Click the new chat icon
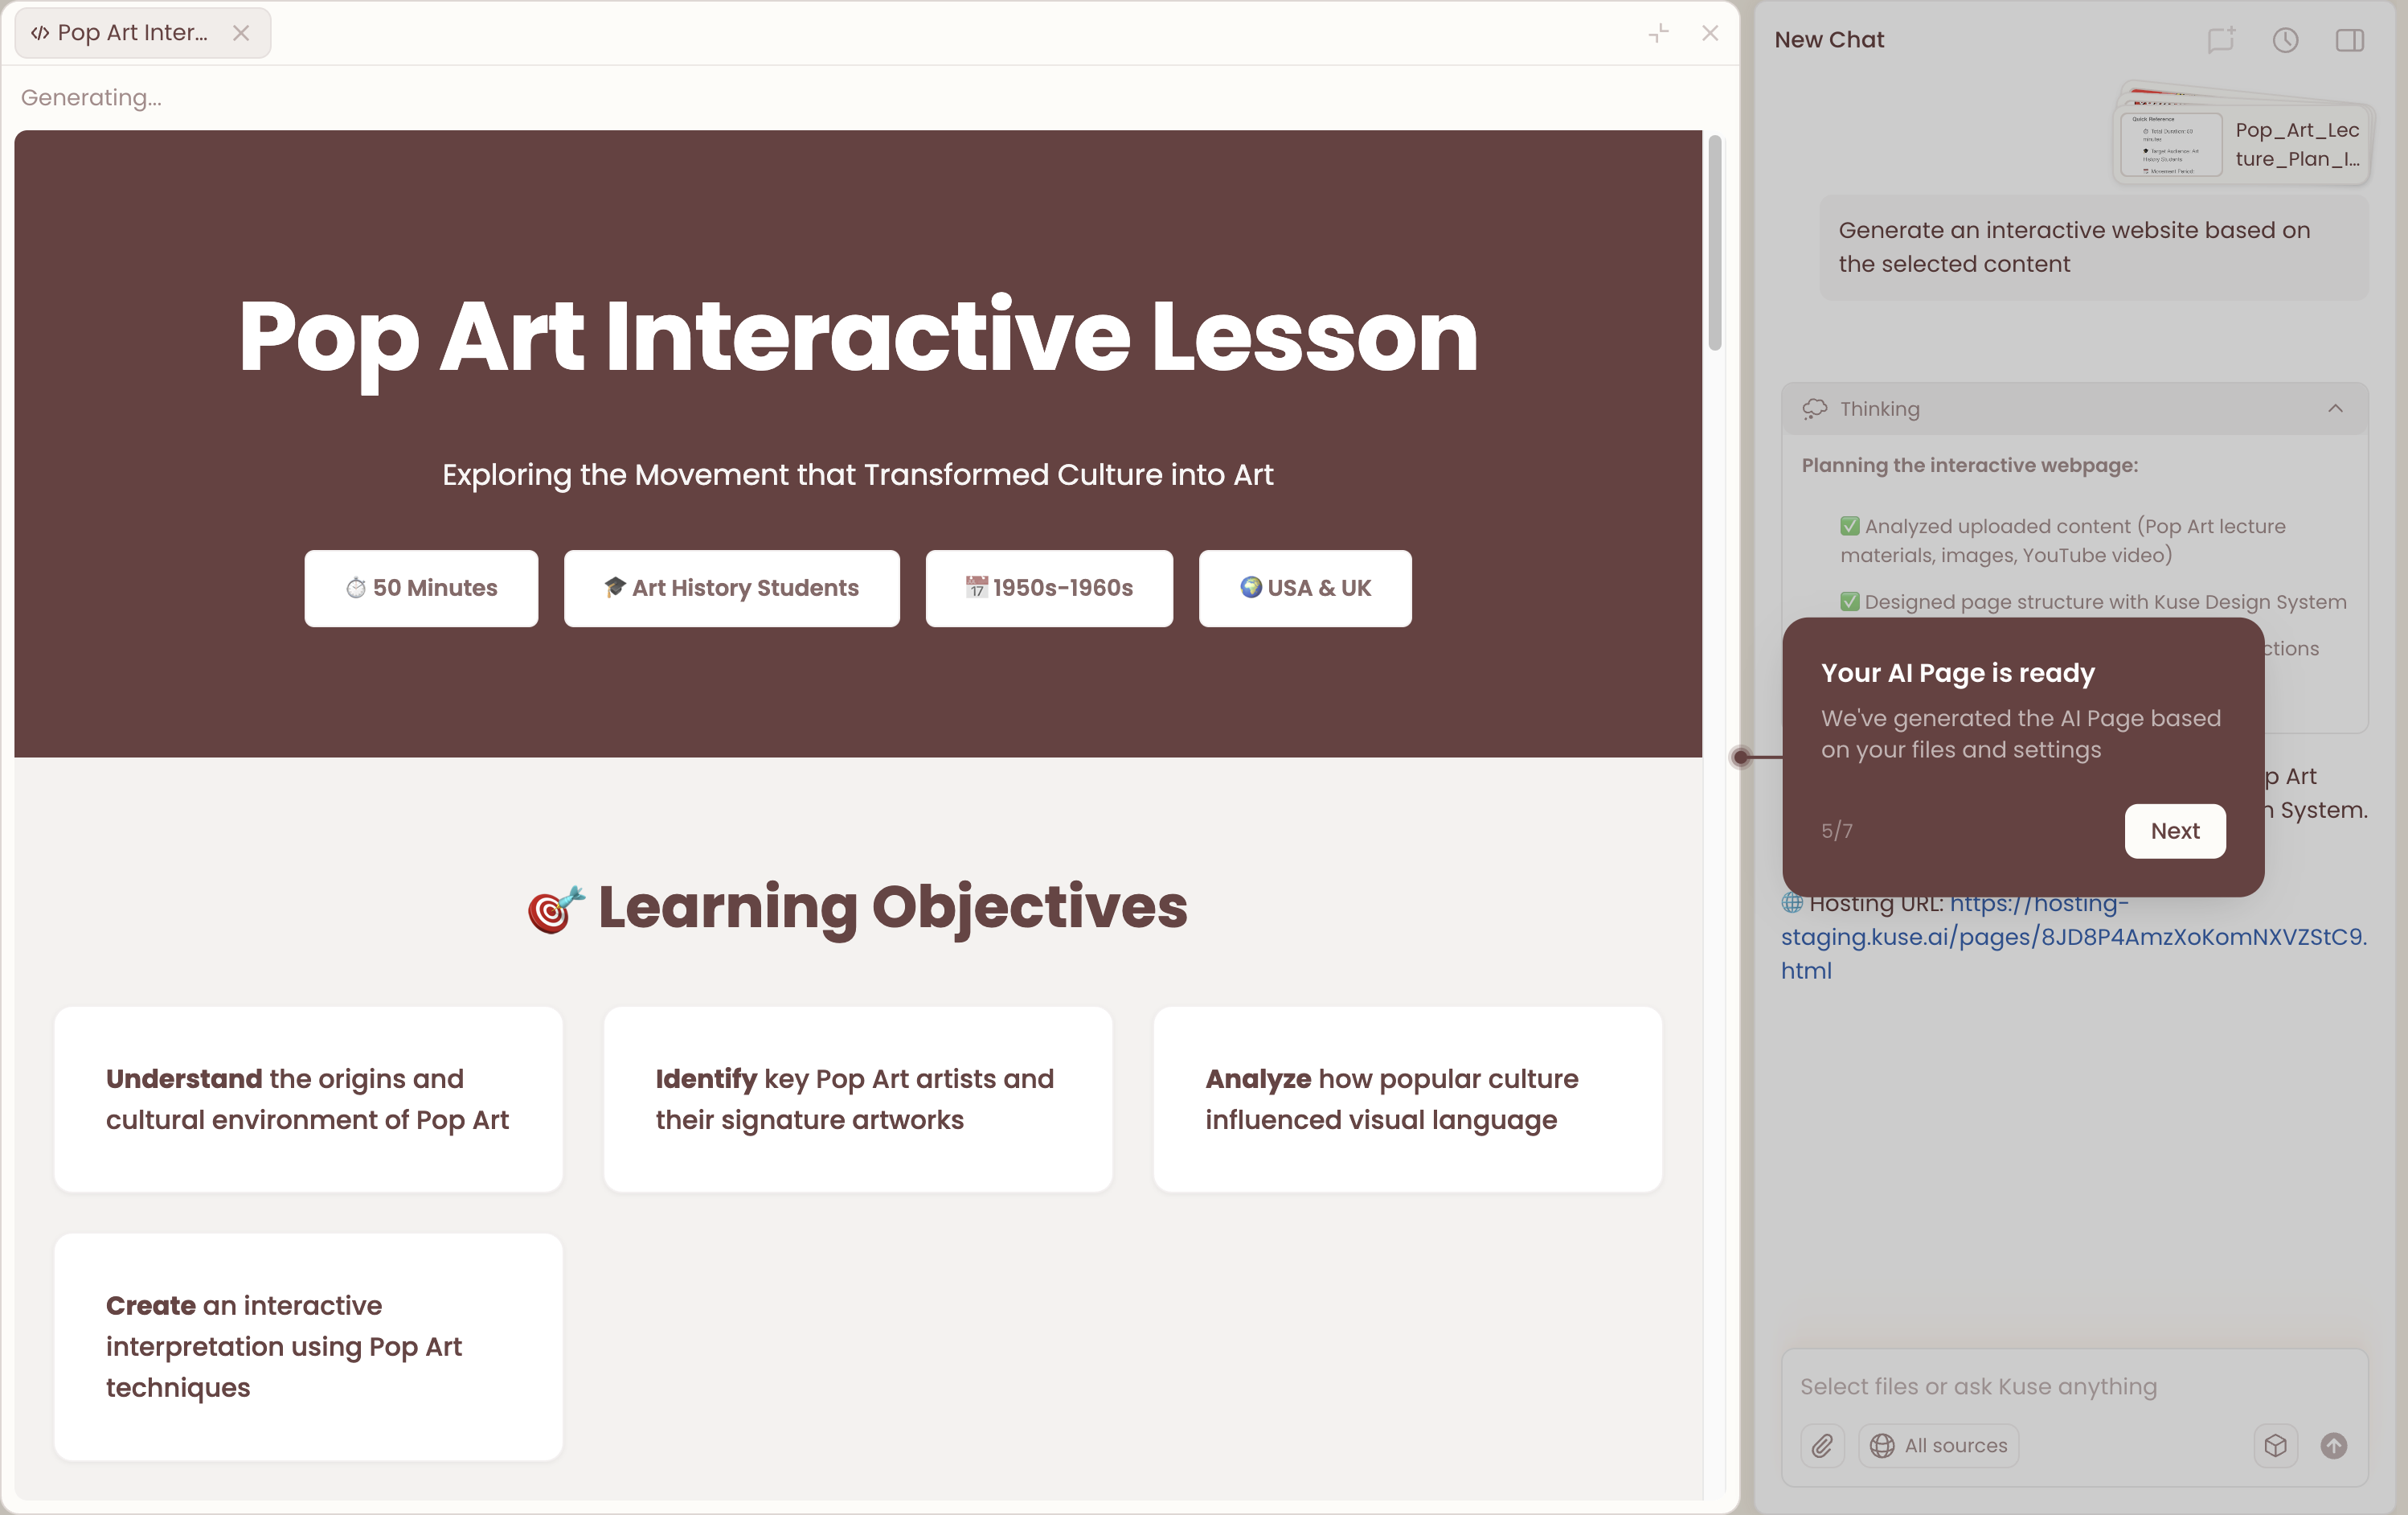The height and width of the screenshot is (1515, 2408). pyautogui.click(x=2220, y=40)
